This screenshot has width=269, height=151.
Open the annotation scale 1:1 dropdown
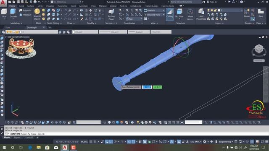click(195, 142)
